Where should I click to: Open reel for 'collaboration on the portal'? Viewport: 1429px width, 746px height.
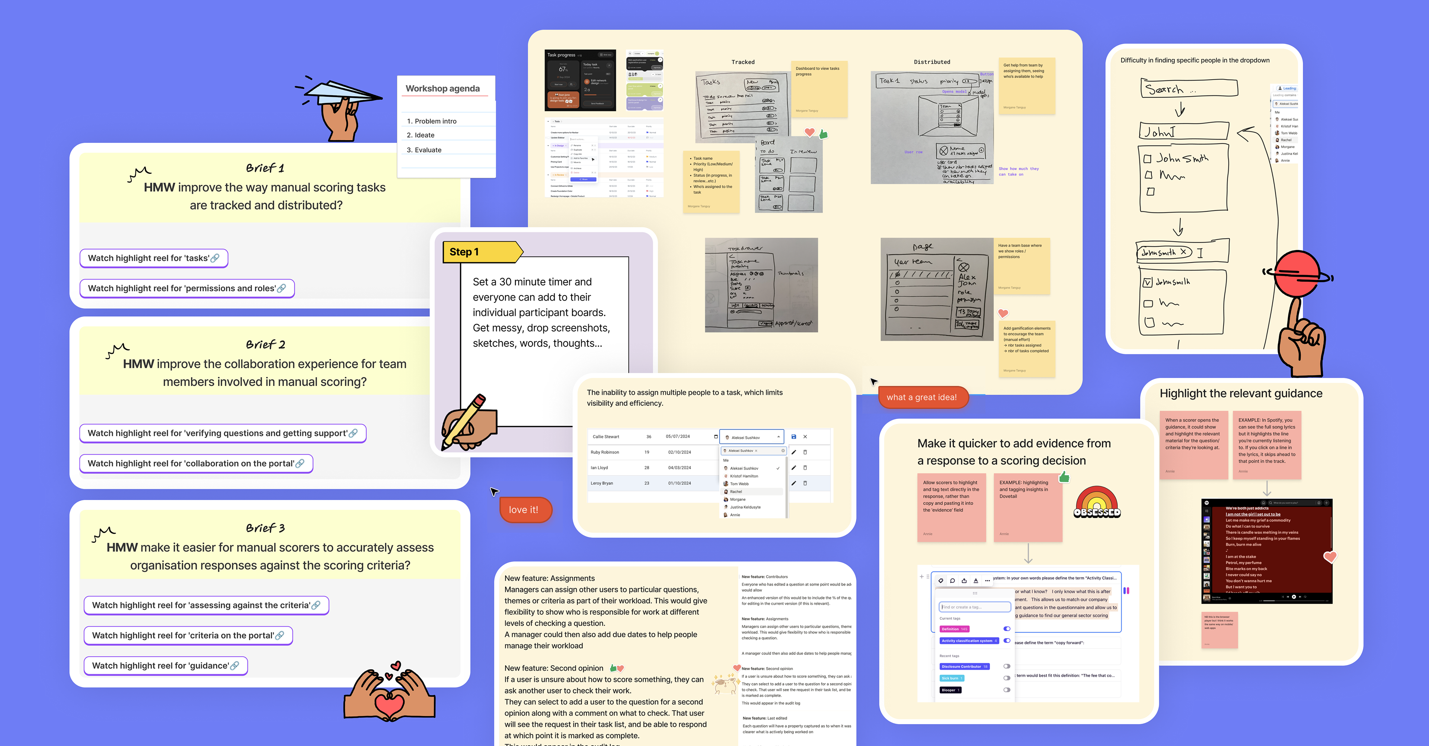tap(196, 464)
